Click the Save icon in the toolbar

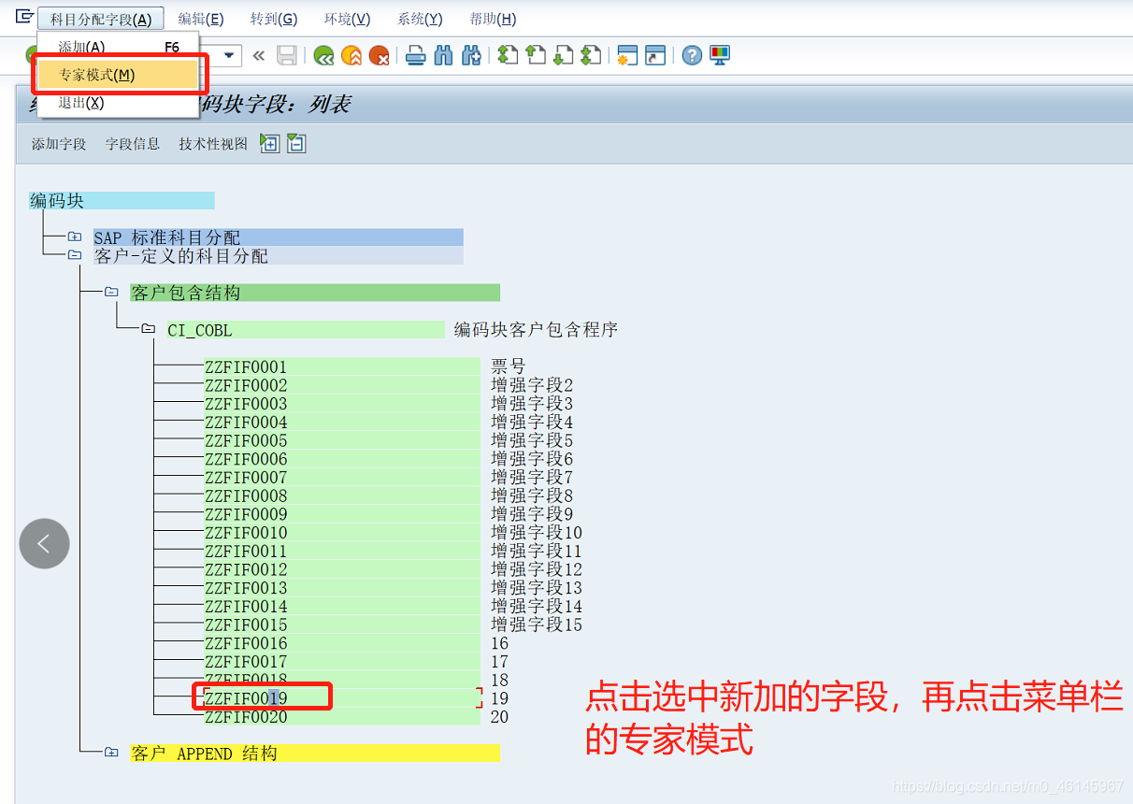pos(287,55)
